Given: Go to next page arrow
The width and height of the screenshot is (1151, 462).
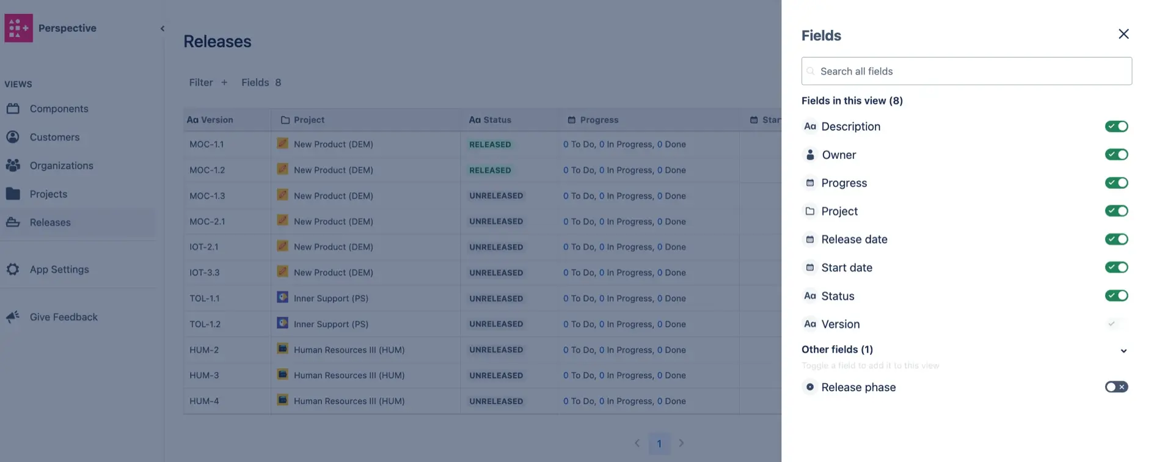Looking at the screenshot, I should pyautogui.click(x=681, y=443).
